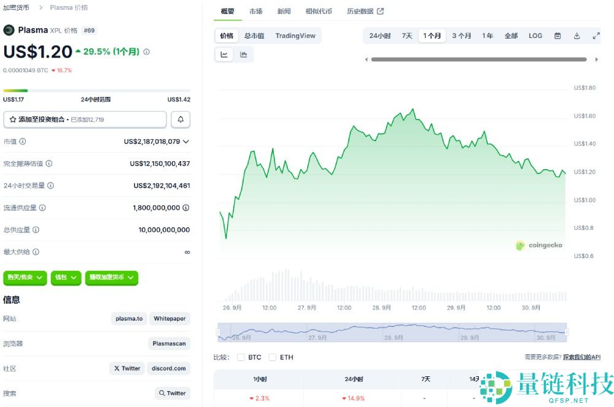Download the chart data
This screenshot has width=614, height=407.
point(577,36)
